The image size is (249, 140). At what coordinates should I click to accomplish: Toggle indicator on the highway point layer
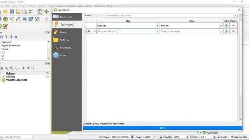[47, 77]
